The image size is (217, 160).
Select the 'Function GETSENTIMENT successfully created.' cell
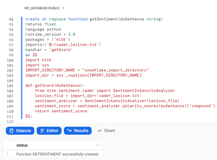click(57, 154)
